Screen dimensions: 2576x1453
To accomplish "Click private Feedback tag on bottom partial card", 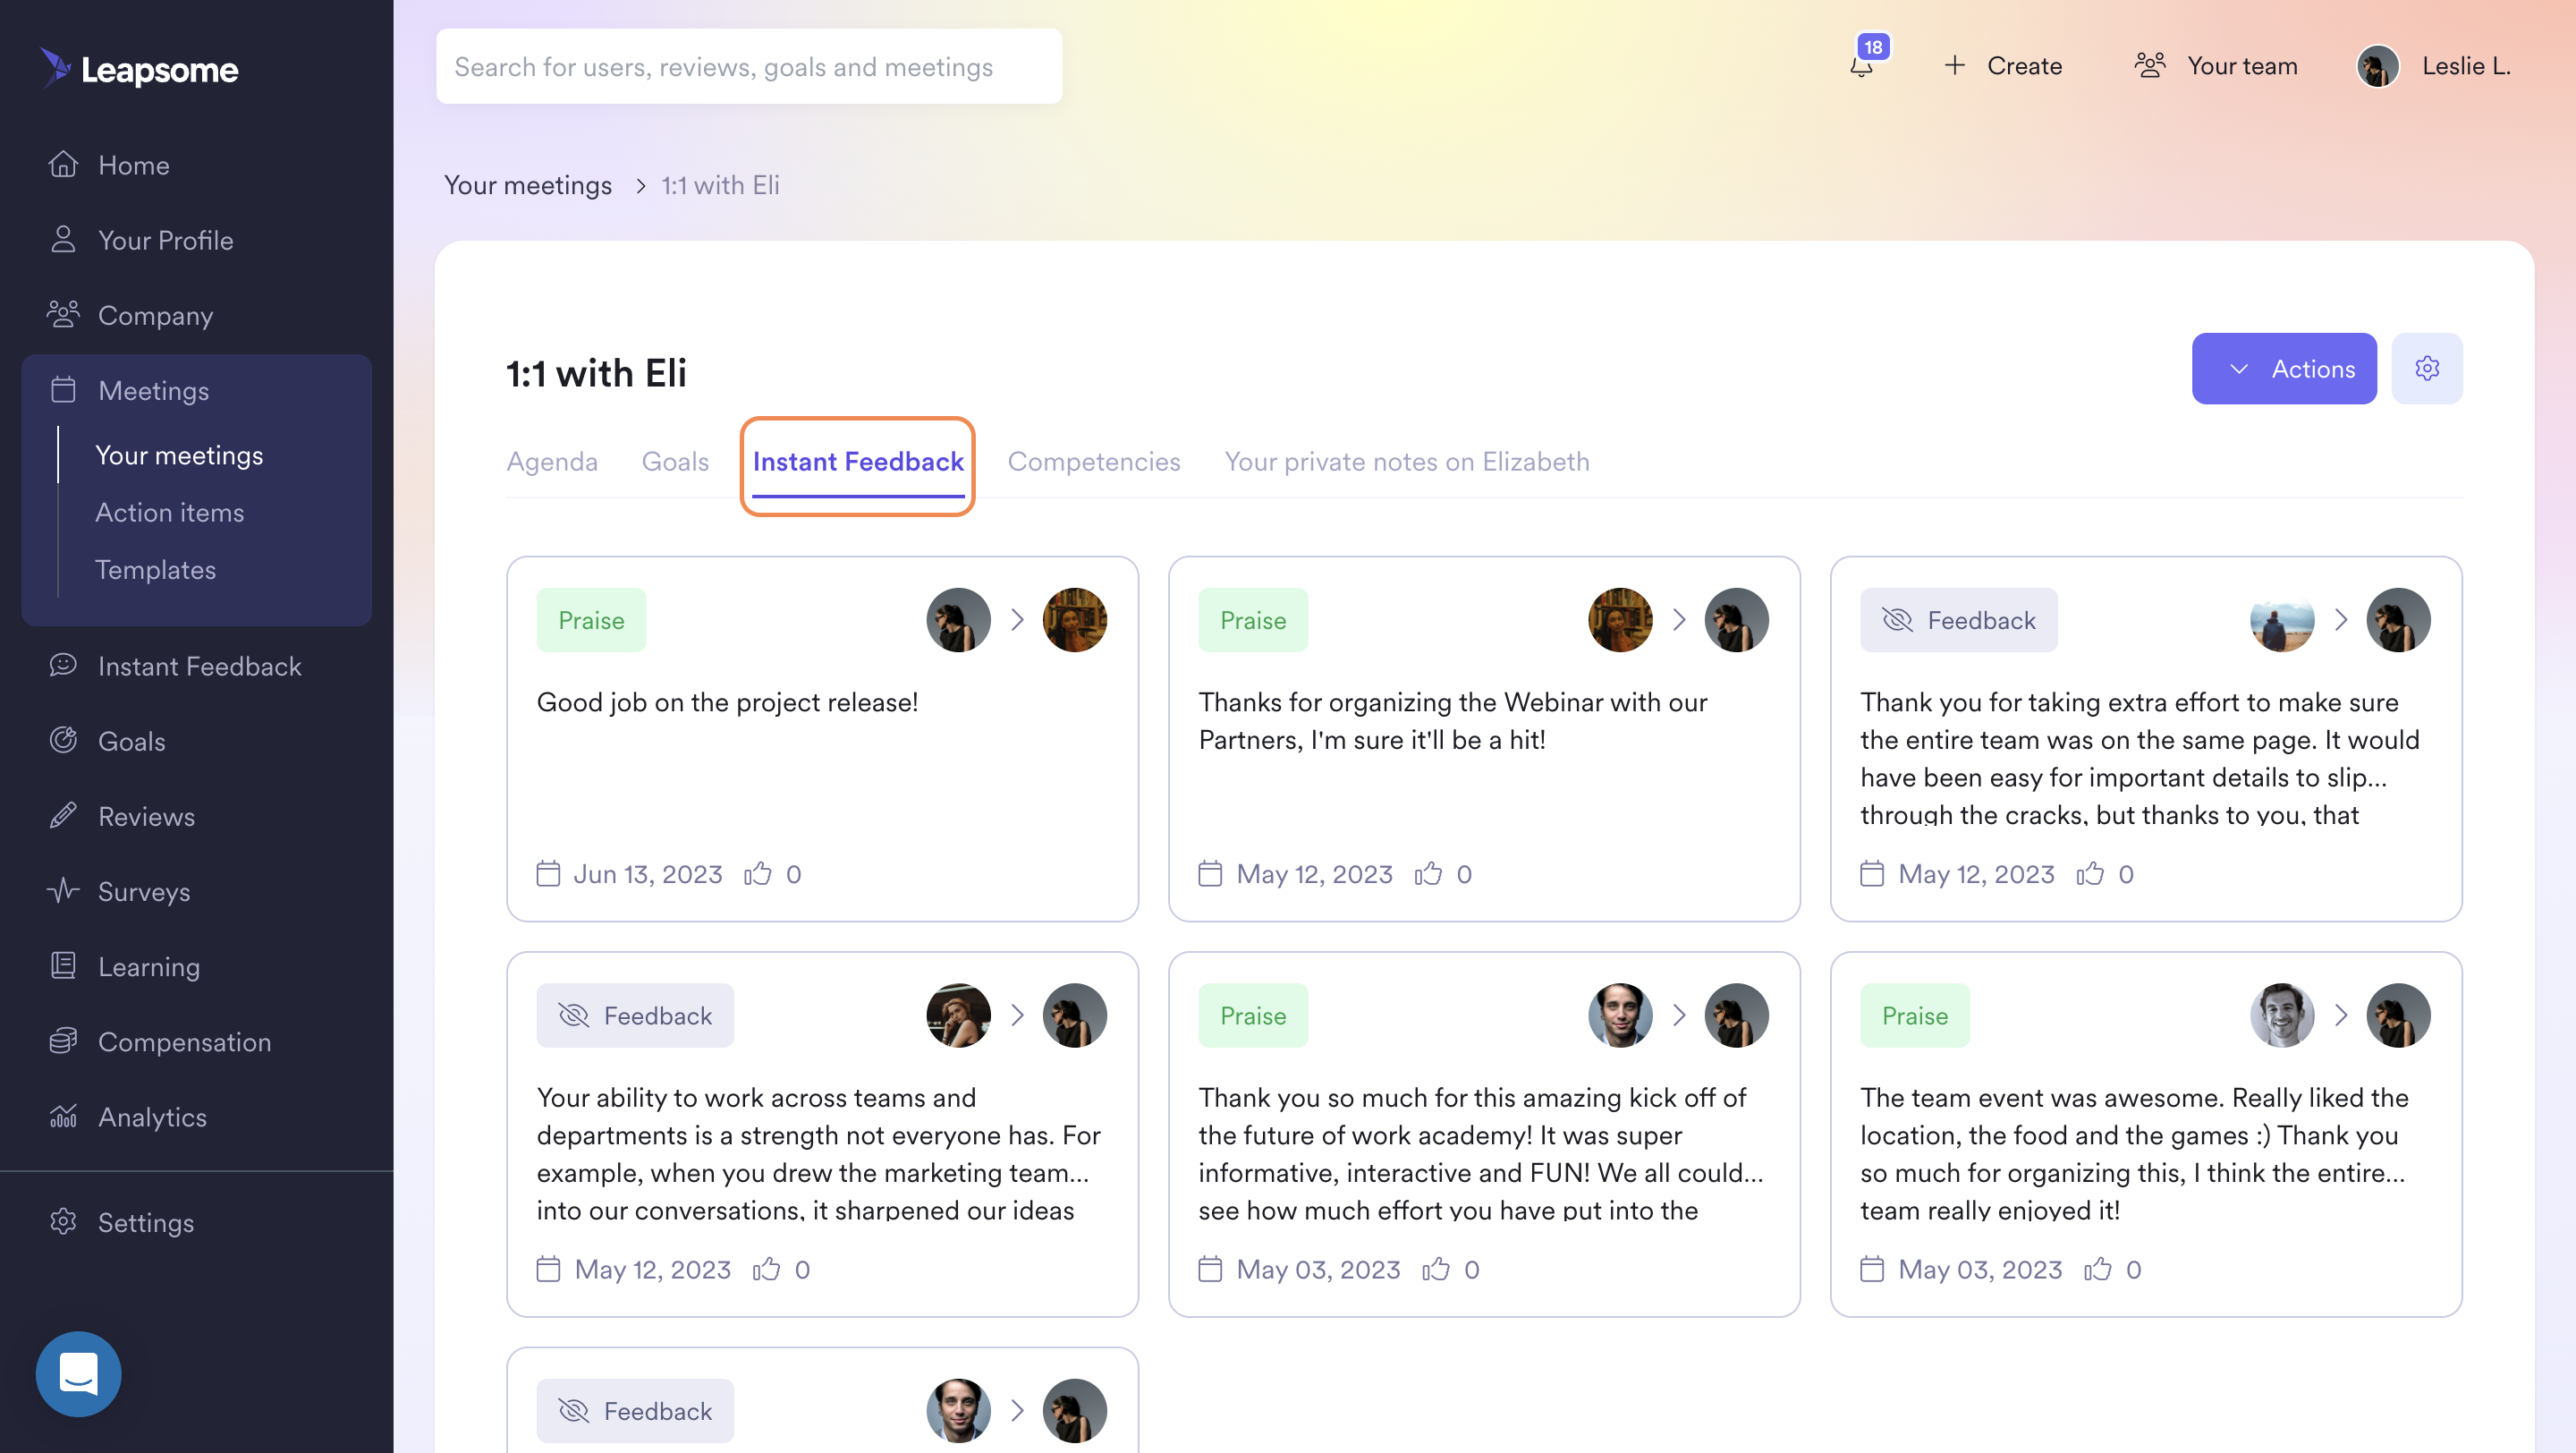I will pos(635,1410).
